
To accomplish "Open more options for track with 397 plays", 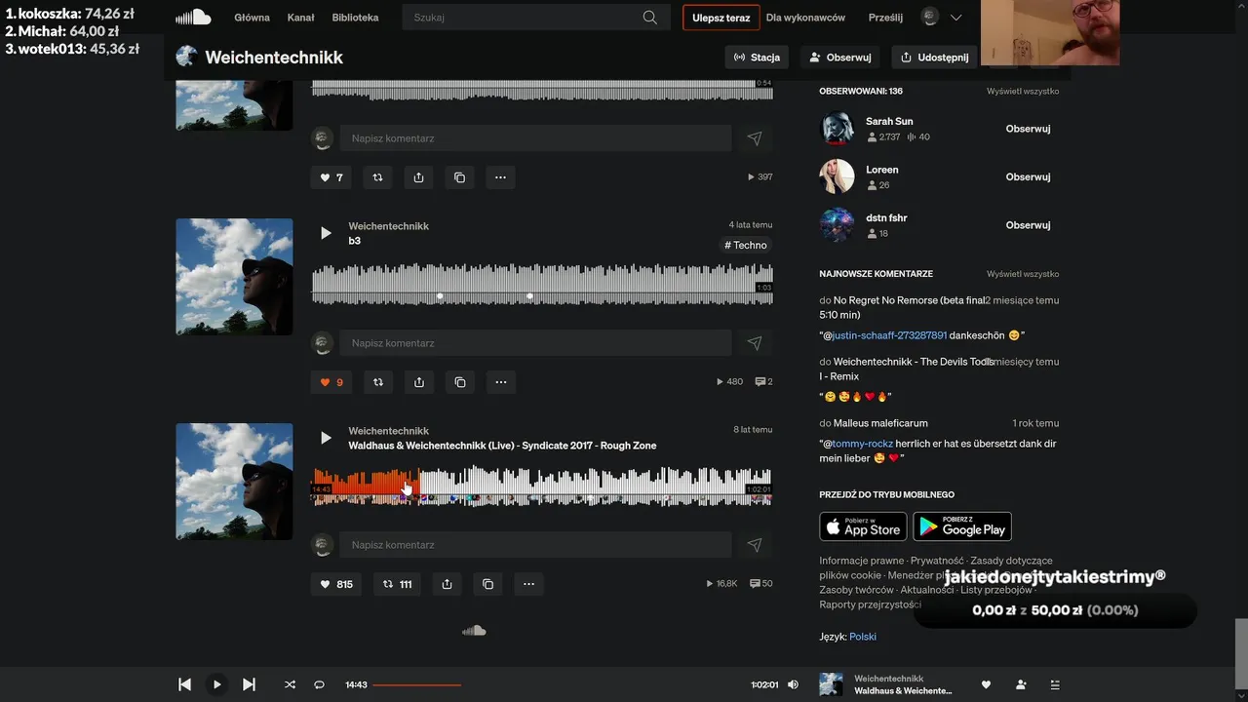I will pyautogui.click(x=500, y=177).
